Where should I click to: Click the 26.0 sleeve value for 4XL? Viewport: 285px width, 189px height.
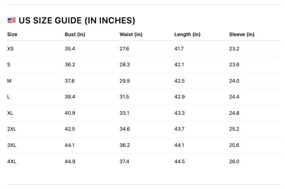click(x=234, y=162)
